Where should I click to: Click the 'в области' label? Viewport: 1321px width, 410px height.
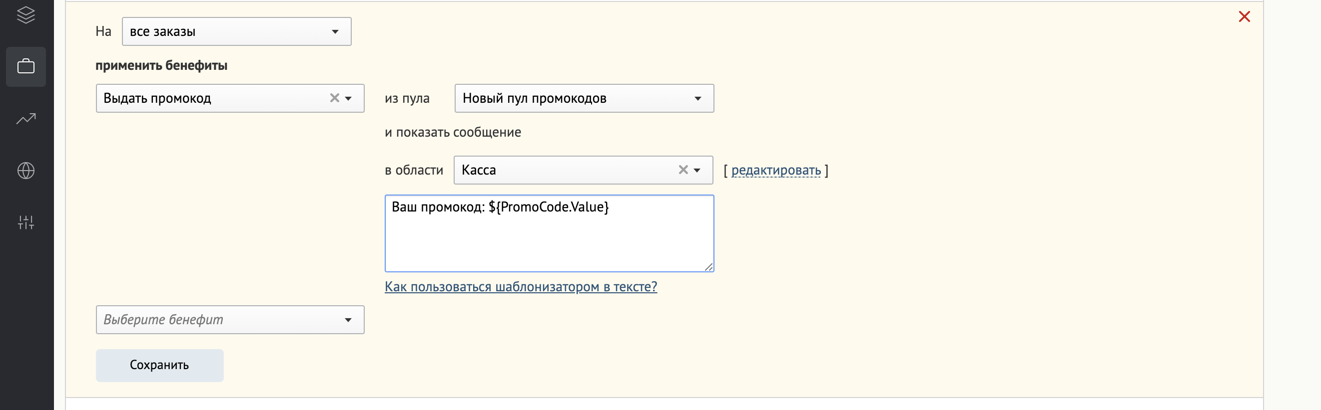click(414, 170)
